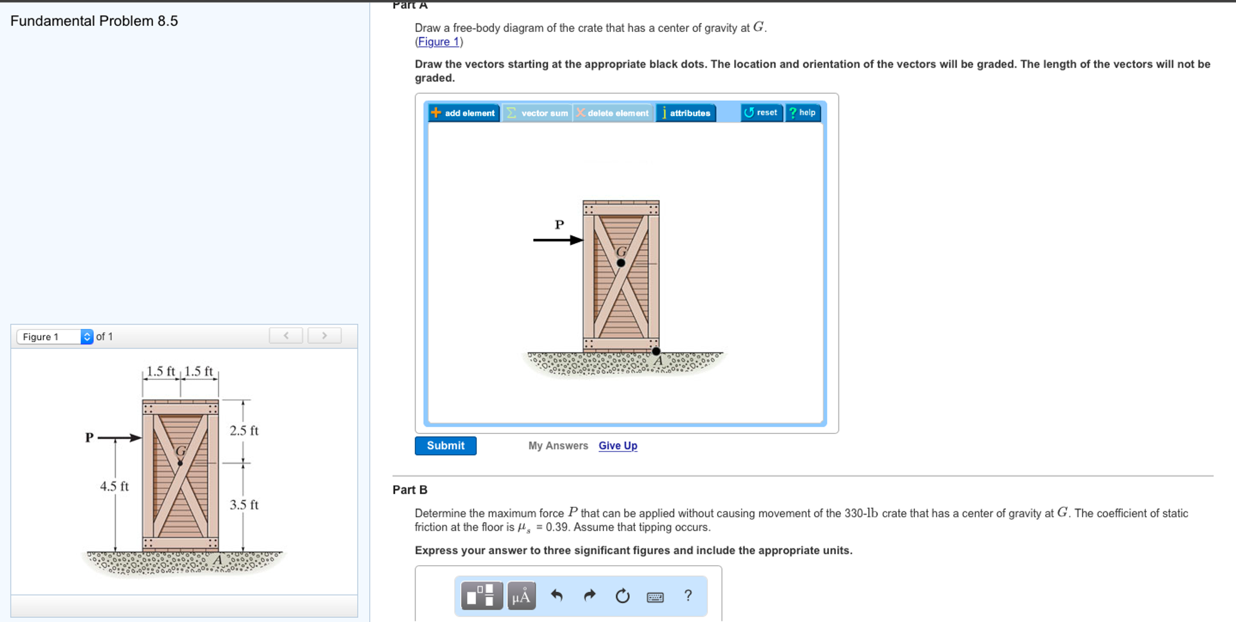Click the redo arrow in Part B
This screenshot has width=1236, height=622.
(x=590, y=596)
